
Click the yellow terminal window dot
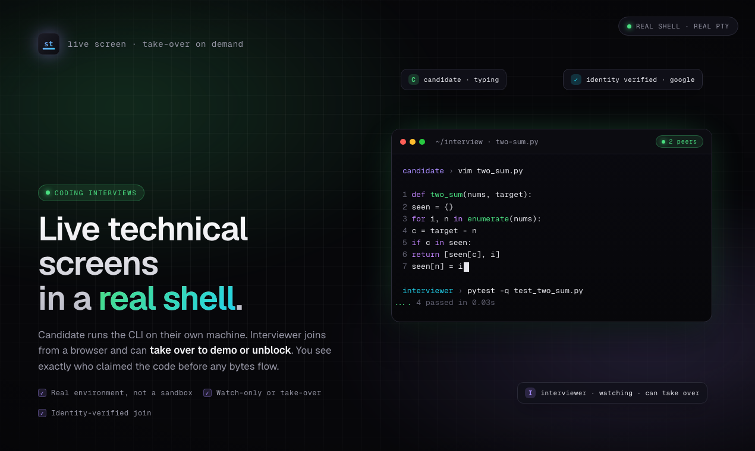[413, 142]
